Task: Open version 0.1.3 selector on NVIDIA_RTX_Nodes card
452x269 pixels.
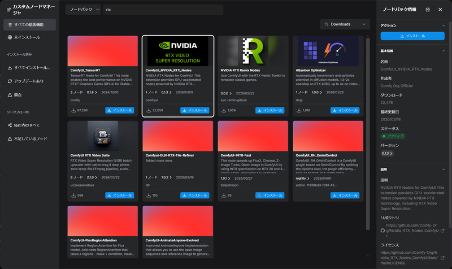Action: [x=166, y=92]
